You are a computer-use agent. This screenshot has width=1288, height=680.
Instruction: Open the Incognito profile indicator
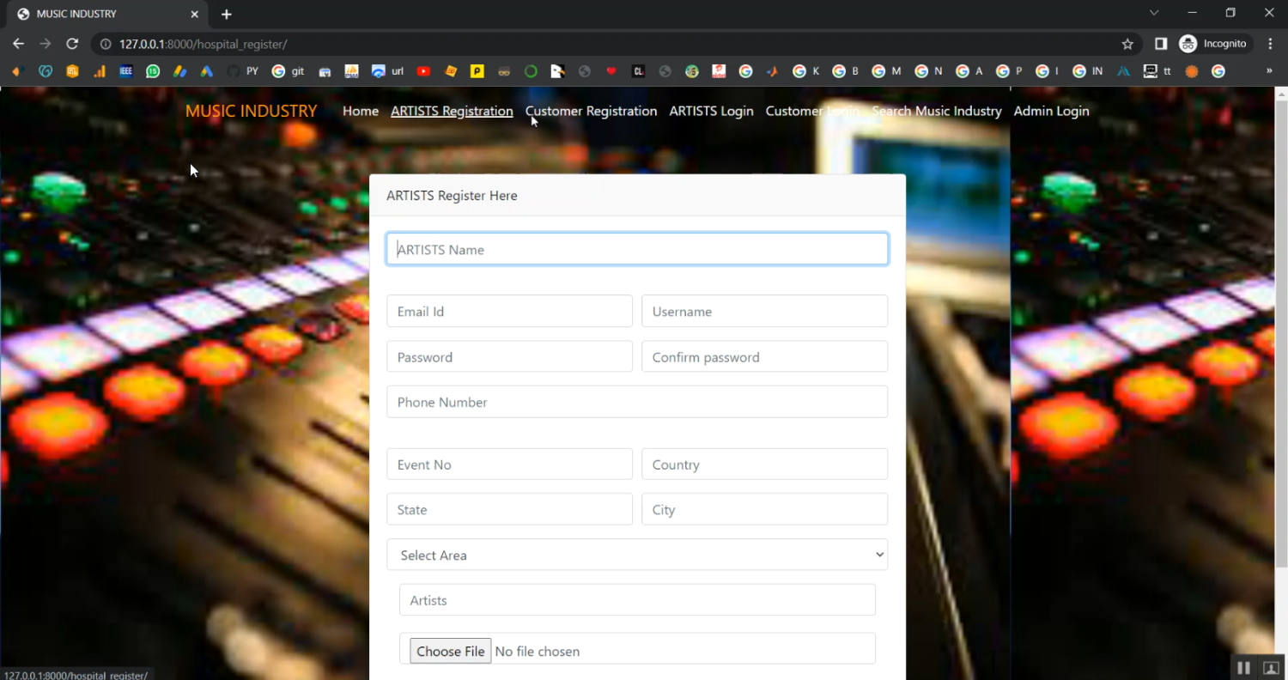click(1213, 44)
